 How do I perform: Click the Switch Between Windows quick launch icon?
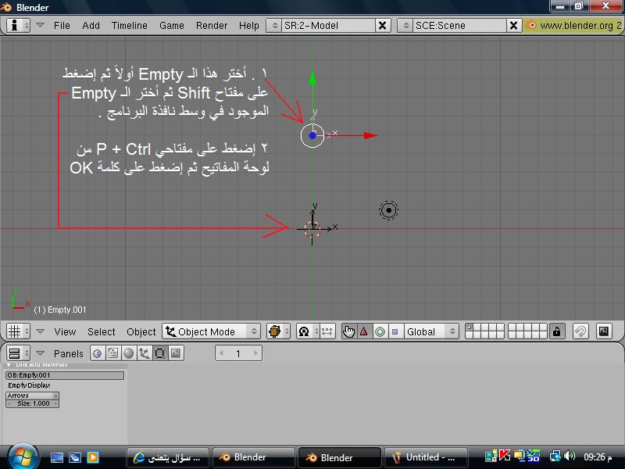click(x=75, y=457)
